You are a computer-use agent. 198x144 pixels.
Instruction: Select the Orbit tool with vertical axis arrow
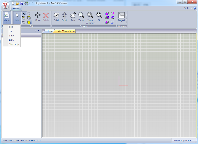pos(65,17)
